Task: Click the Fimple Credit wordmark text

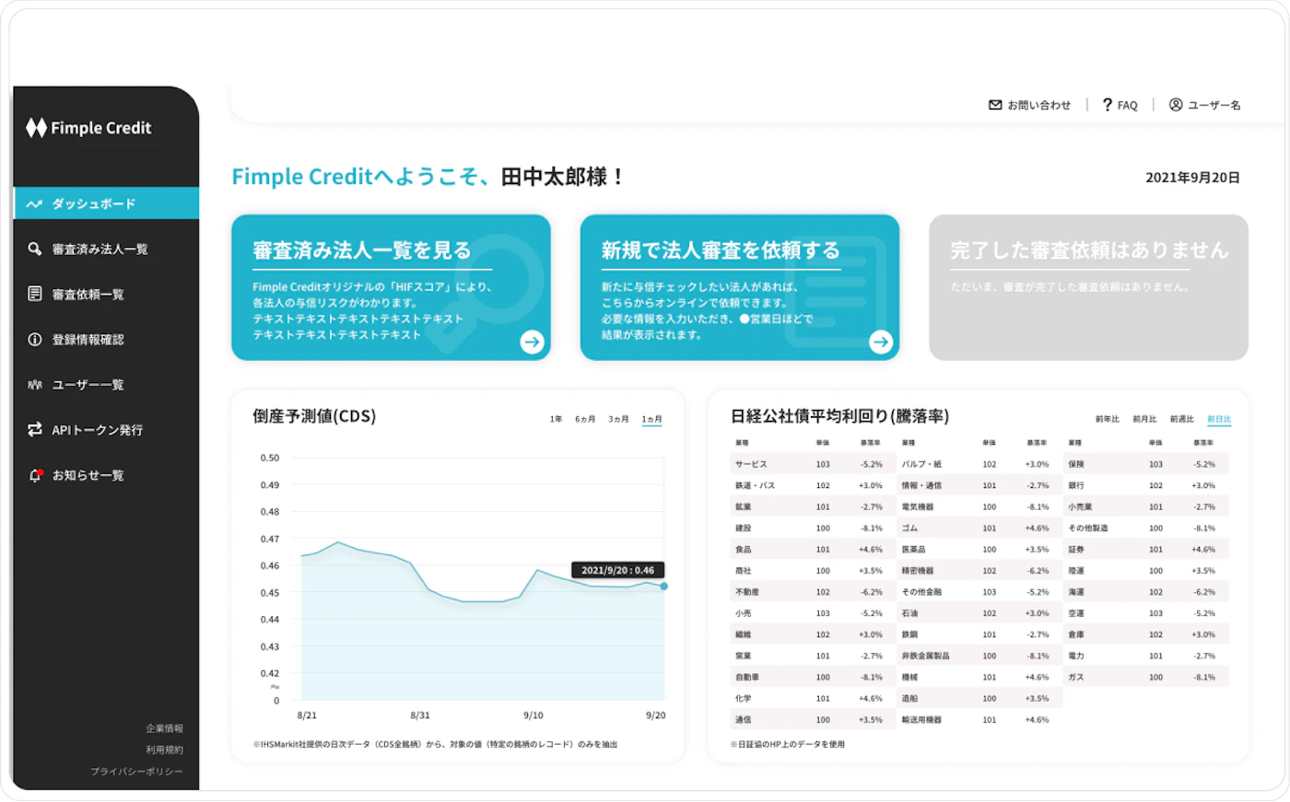Action: [x=100, y=128]
